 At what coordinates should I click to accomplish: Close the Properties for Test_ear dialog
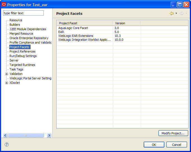(186, 5)
